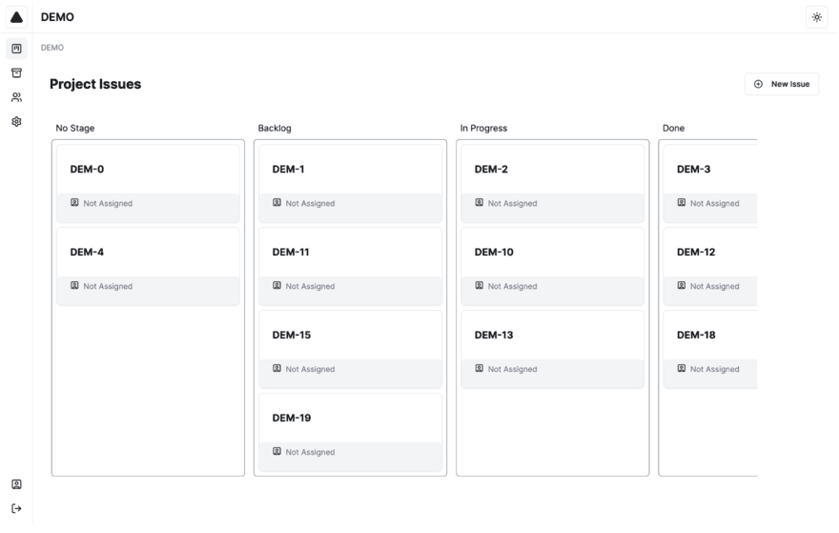Viewport: 839px width, 533px height.
Task: Click the New Issue button
Action: click(781, 84)
